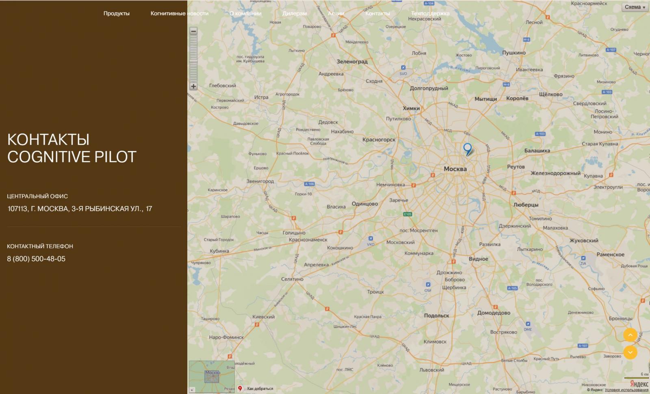
Task: Zoom out the map with minus button
Action: [193, 31]
